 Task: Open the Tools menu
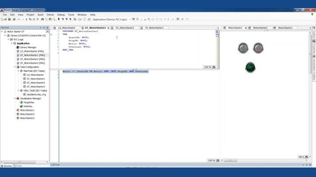coord(71,15)
